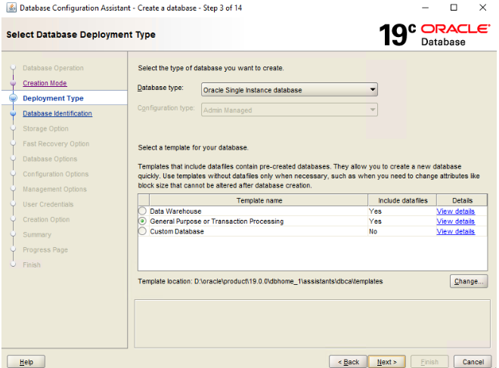Click the Database Configuration Assistant title bar icon
Screen dimensions: 499x368
point(10,8)
